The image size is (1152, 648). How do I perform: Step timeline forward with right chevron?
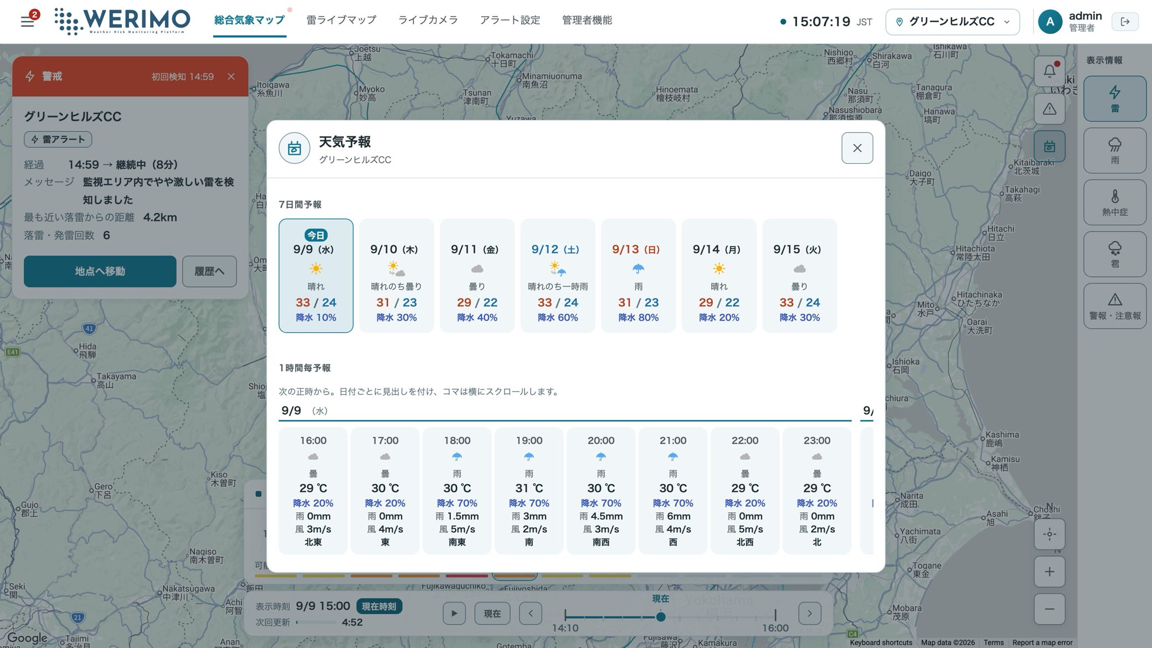point(810,614)
